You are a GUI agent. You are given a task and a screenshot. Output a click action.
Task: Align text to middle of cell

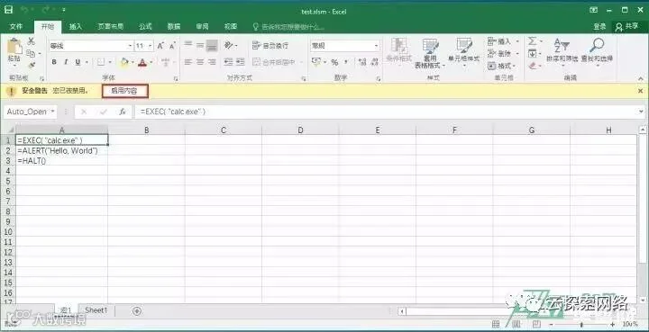click(x=200, y=45)
